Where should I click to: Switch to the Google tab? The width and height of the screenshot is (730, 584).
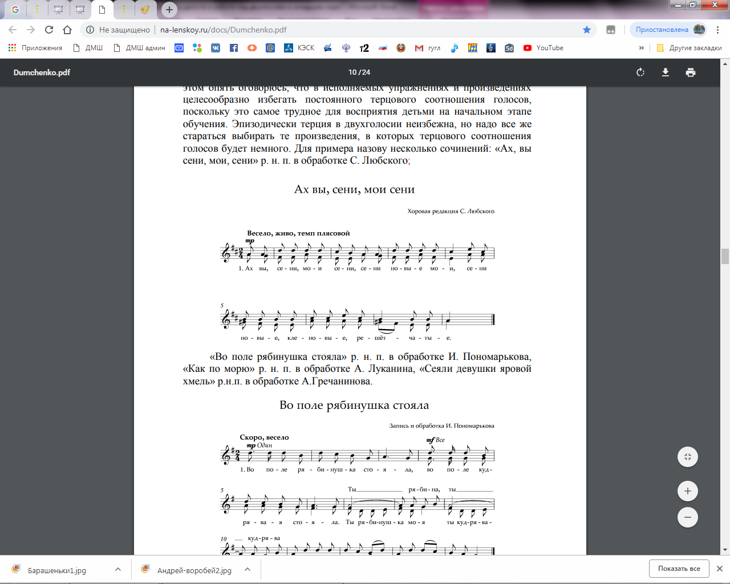click(x=15, y=9)
